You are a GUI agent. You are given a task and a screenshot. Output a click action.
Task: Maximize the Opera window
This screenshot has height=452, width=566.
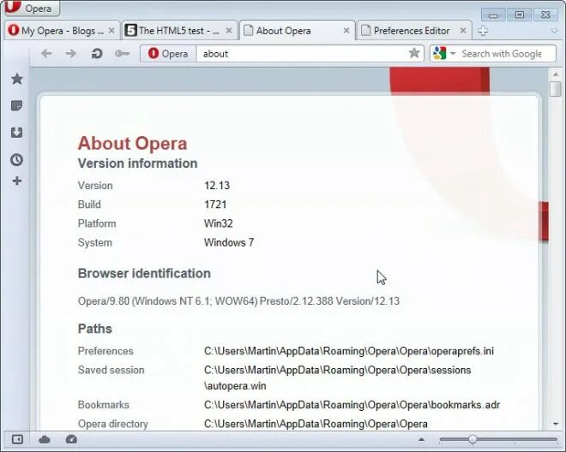click(x=520, y=15)
